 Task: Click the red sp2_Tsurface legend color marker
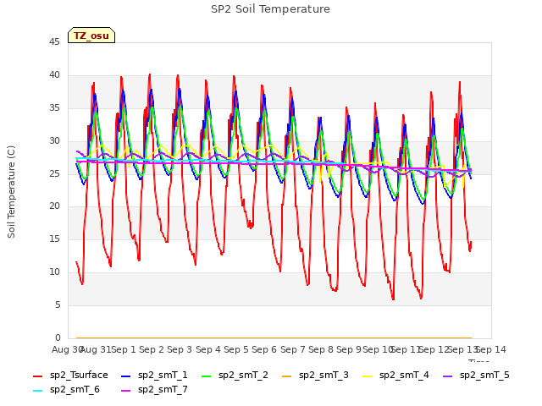point(37,376)
